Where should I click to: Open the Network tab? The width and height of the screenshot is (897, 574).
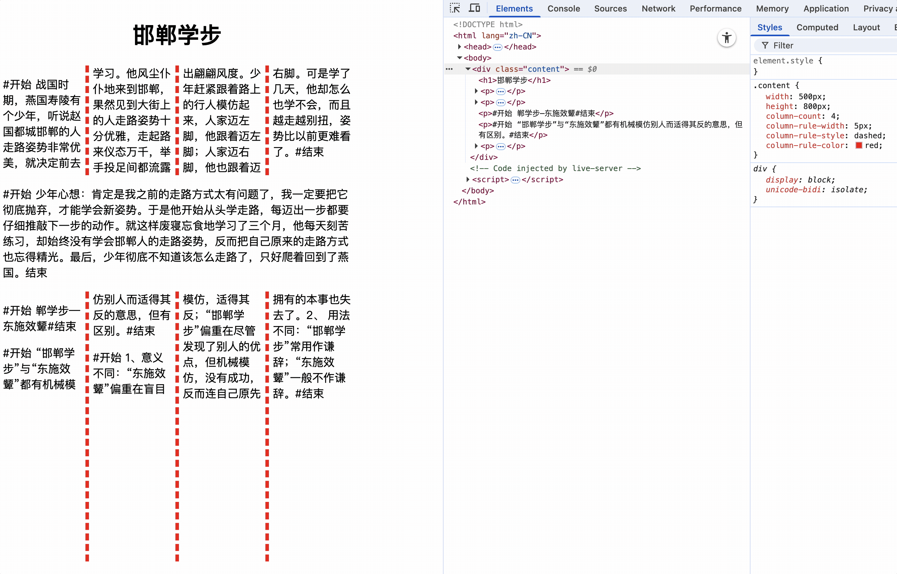658,9
